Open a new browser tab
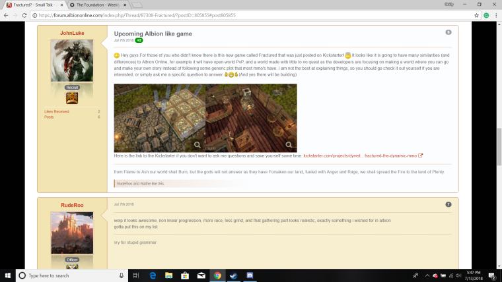The width and height of the screenshot is (502, 282). tap(137, 5)
